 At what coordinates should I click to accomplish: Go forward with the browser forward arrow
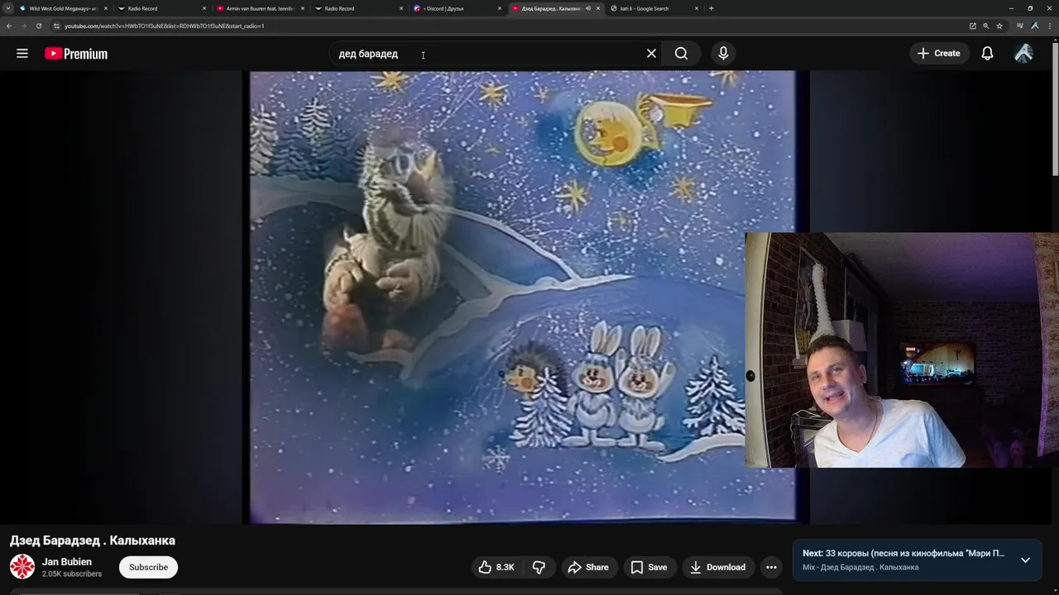[23, 26]
